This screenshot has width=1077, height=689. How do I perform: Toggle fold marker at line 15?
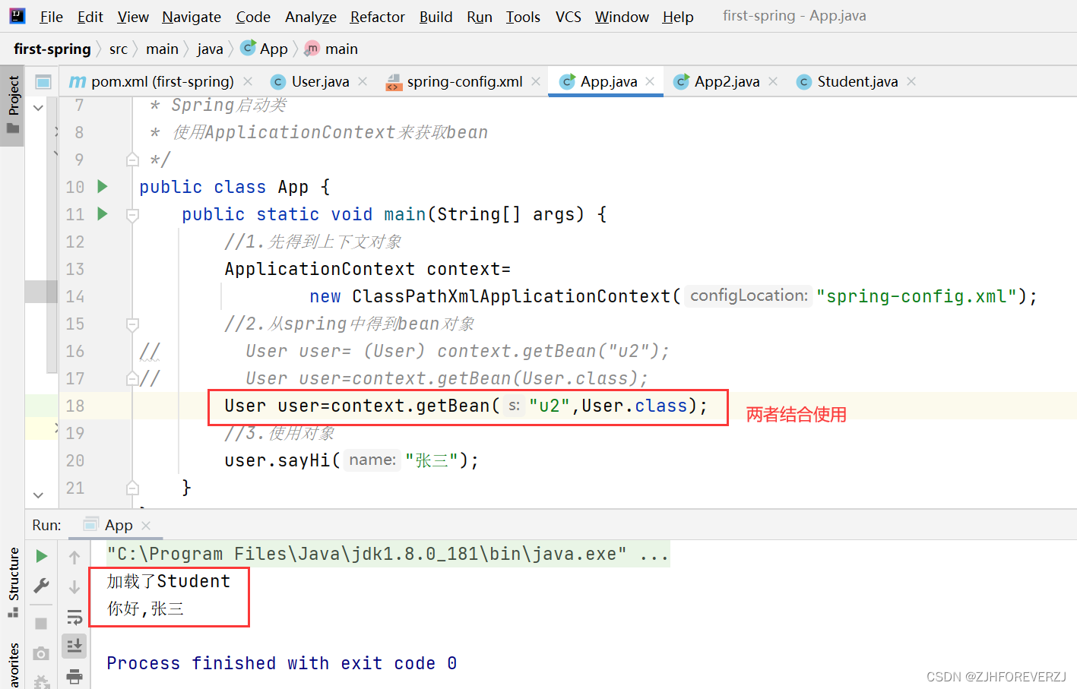132,324
